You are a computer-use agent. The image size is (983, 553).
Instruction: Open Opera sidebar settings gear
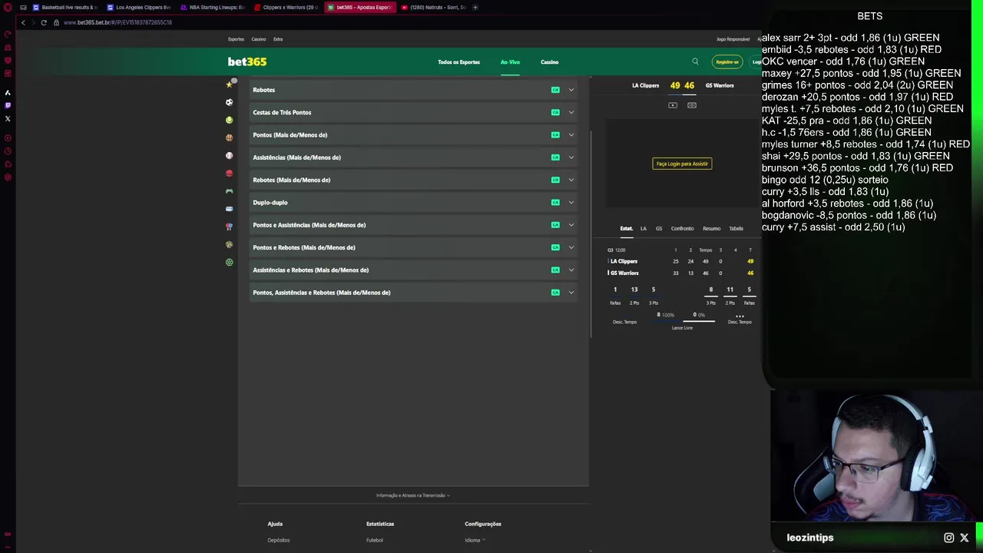point(8,177)
